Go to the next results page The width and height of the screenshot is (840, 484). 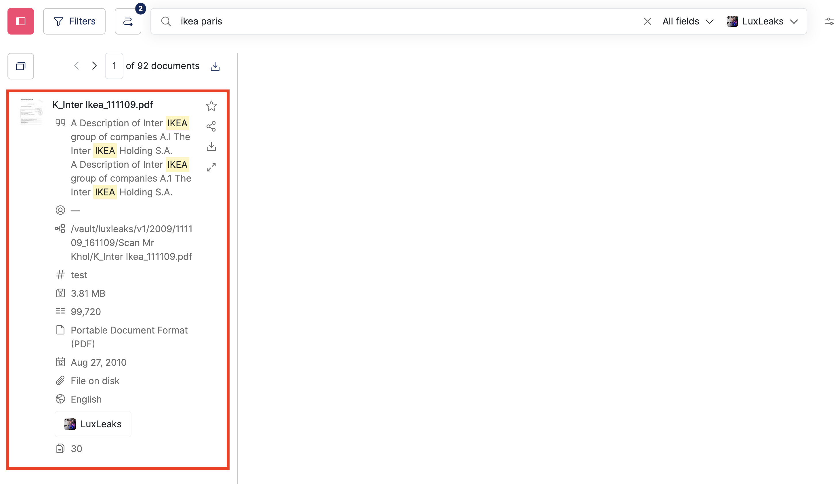click(x=94, y=66)
